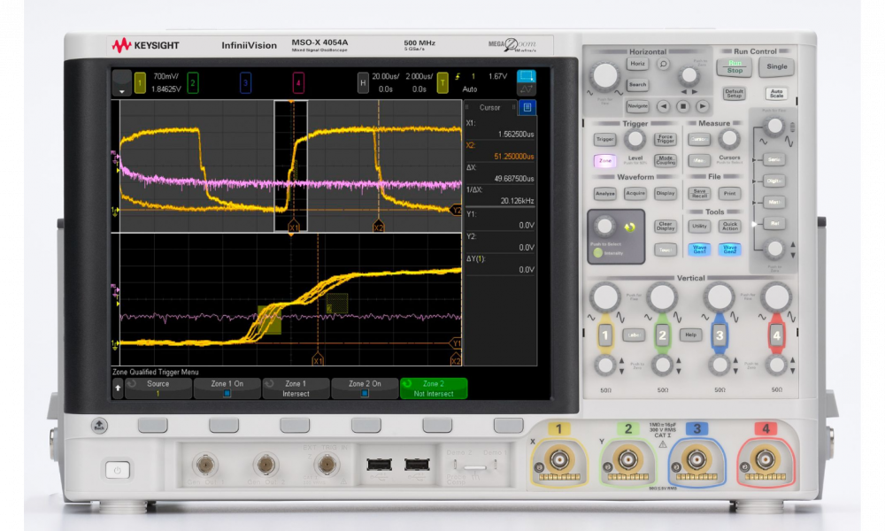Screen dimensions: 885x531
Task: Select the green Zone 2 Not Intersect softkey
Action: tap(434, 389)
